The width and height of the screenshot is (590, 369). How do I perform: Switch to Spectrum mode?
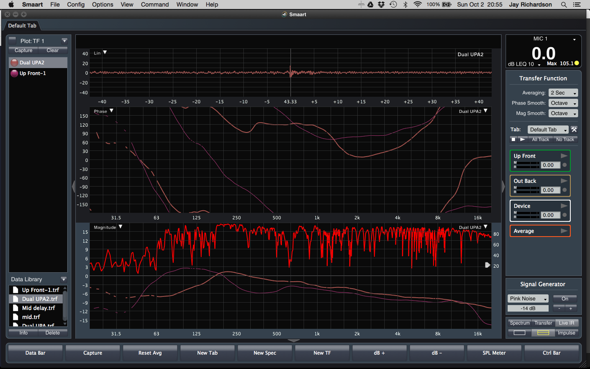tap(520, 323)
